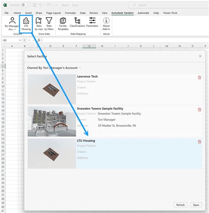
Task: Customize Quick Access Toolbar dropdown
Action: (x=56, y=5)
